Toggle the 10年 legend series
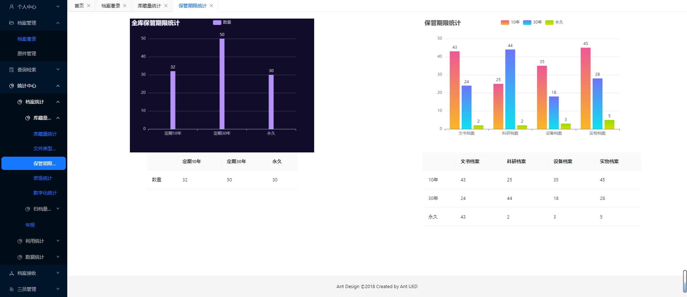Viewport: 687px width, 297px height. point(510,22)
